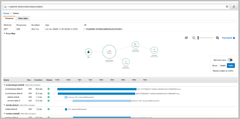The height and width of the screenshot is (119, 240).
Task: Click the 35.3 ms productpage.default timeline bar
Action: click(x=96, y=94)
